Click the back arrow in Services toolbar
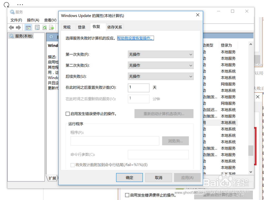 (11, 27)
